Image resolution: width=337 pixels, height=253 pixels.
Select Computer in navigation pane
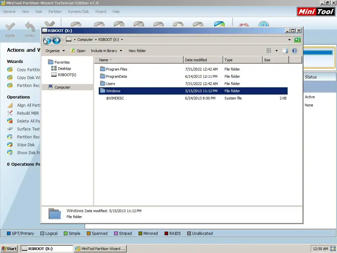point(62,87)
